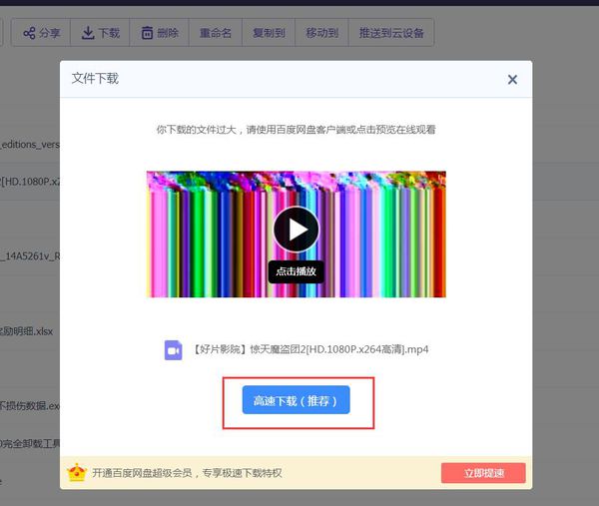Play the video preview

click(297, 230)
